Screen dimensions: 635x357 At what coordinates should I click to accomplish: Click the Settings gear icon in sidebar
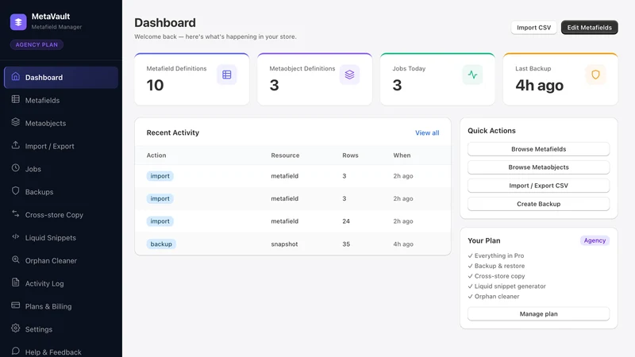pyautogui.click(x=15, y=328)
